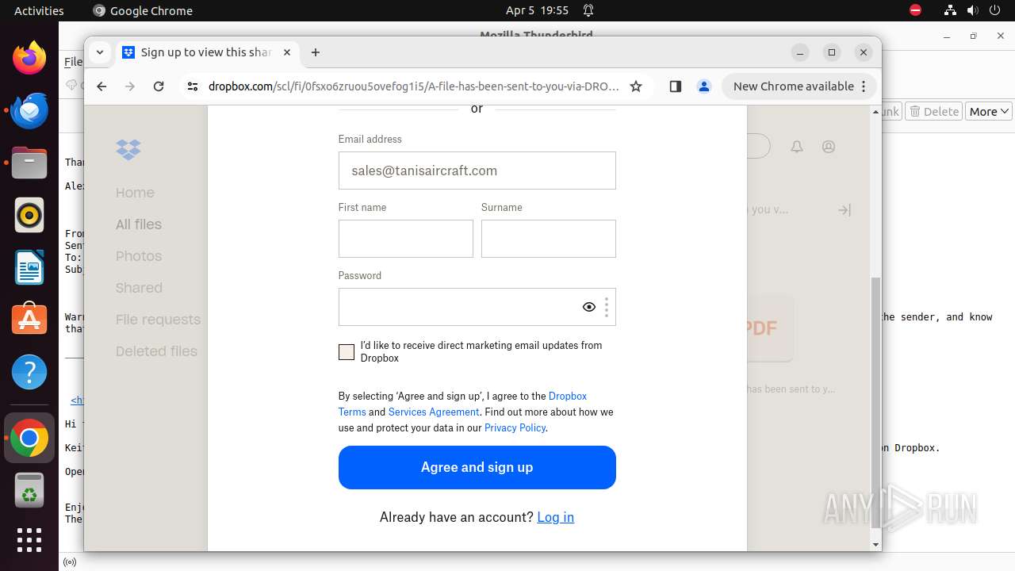1015x571 pixels.
Task: Open Deleted files in sidebar
Action: click(x=156, y=351)
